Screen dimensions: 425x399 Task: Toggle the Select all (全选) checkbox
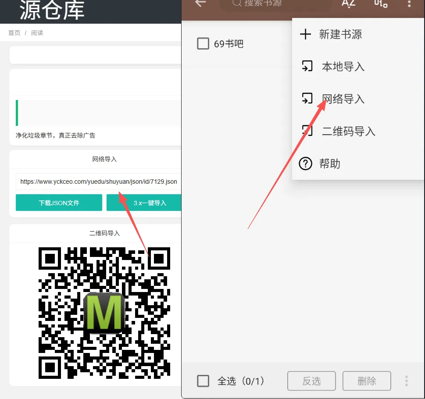(203, 381)
